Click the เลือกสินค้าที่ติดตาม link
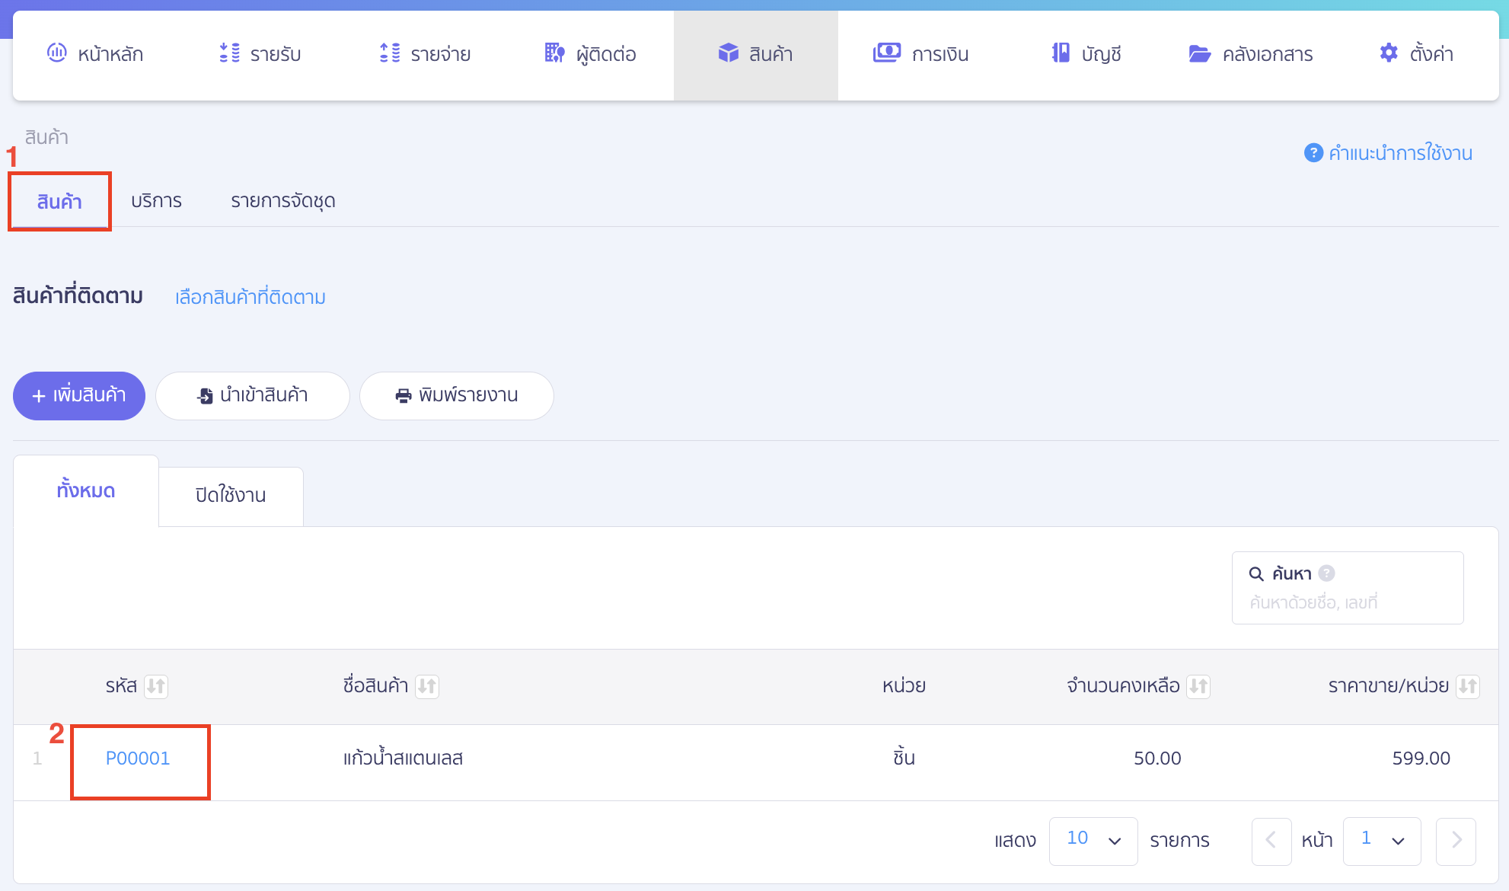This screenshot has width=1509, height=891. pos(250,297)
